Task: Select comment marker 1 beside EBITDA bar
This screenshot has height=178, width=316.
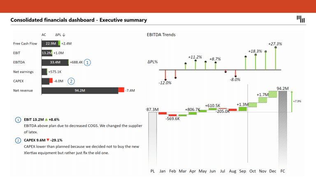Action: coord(87,62)
